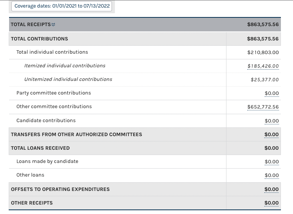
Task: Click the Total Contributions row label
Action: click(x=39, y=39)
